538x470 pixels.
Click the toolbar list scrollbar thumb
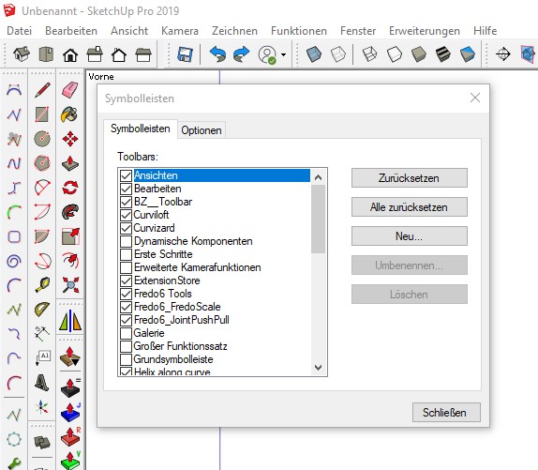[x=318, y=219]
